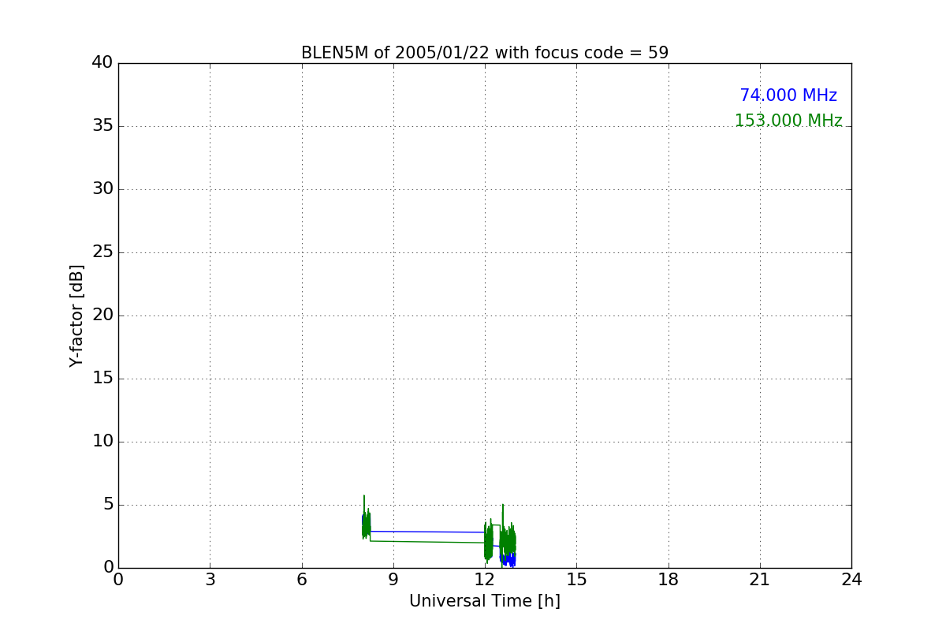Click the x-axis tick label '21'

click(760, 580)
